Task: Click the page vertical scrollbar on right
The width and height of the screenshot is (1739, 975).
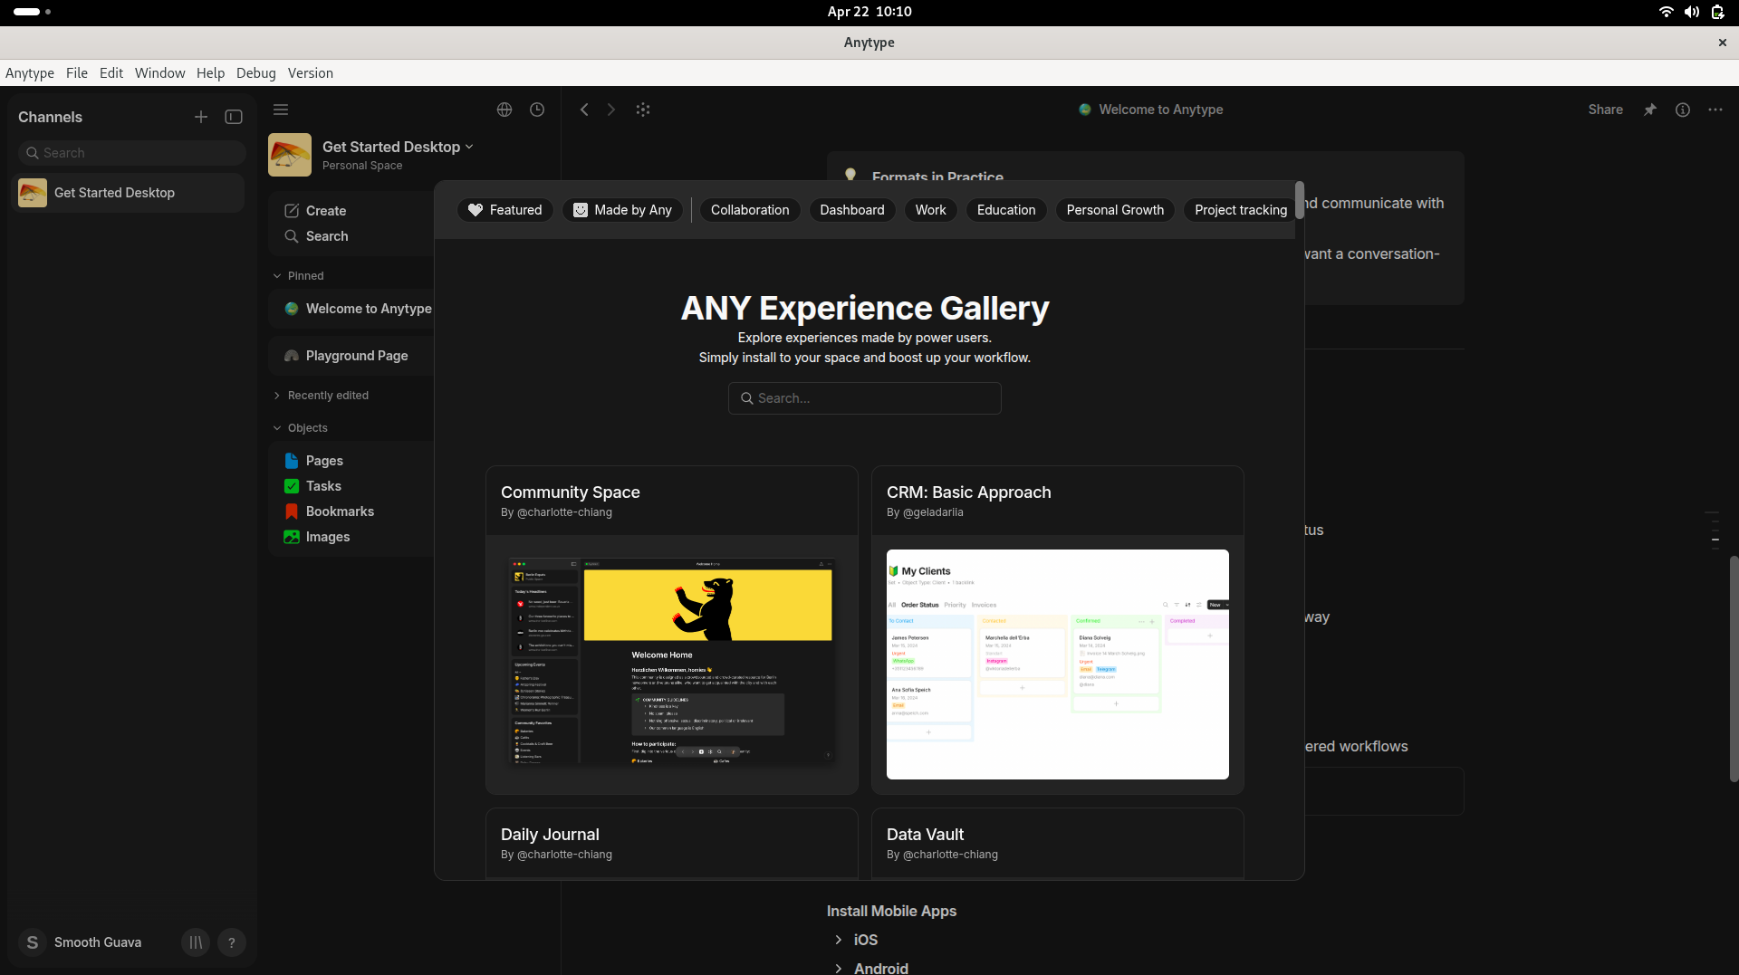Action: coord(1734,668)
